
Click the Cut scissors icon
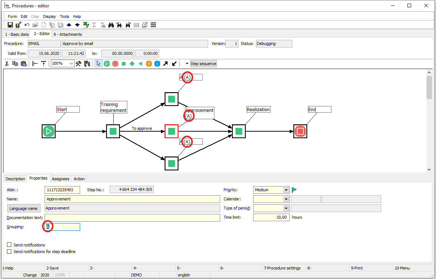coord(7,64)
